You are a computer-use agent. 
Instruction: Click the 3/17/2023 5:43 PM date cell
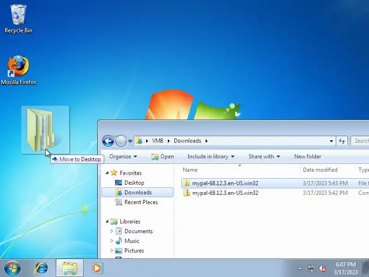325,183
